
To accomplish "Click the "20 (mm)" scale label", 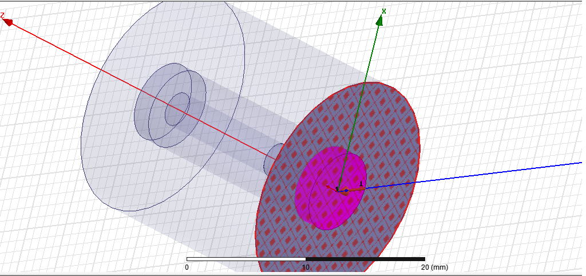I will click(434, 267).
